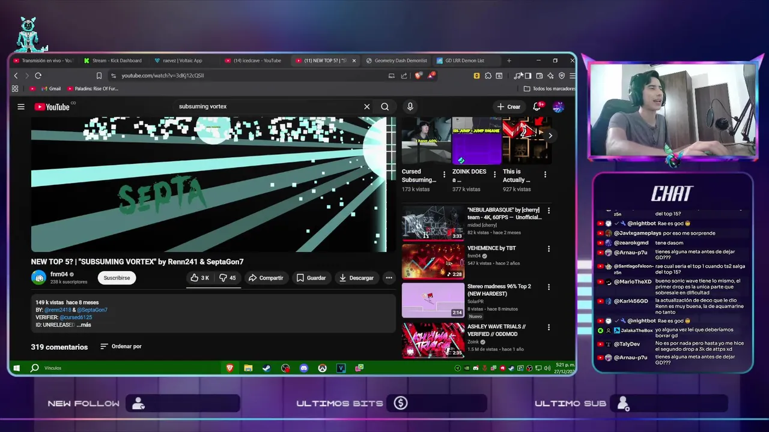
Task: Open the fnm04 channel avatar
Action: click(38, 278)
